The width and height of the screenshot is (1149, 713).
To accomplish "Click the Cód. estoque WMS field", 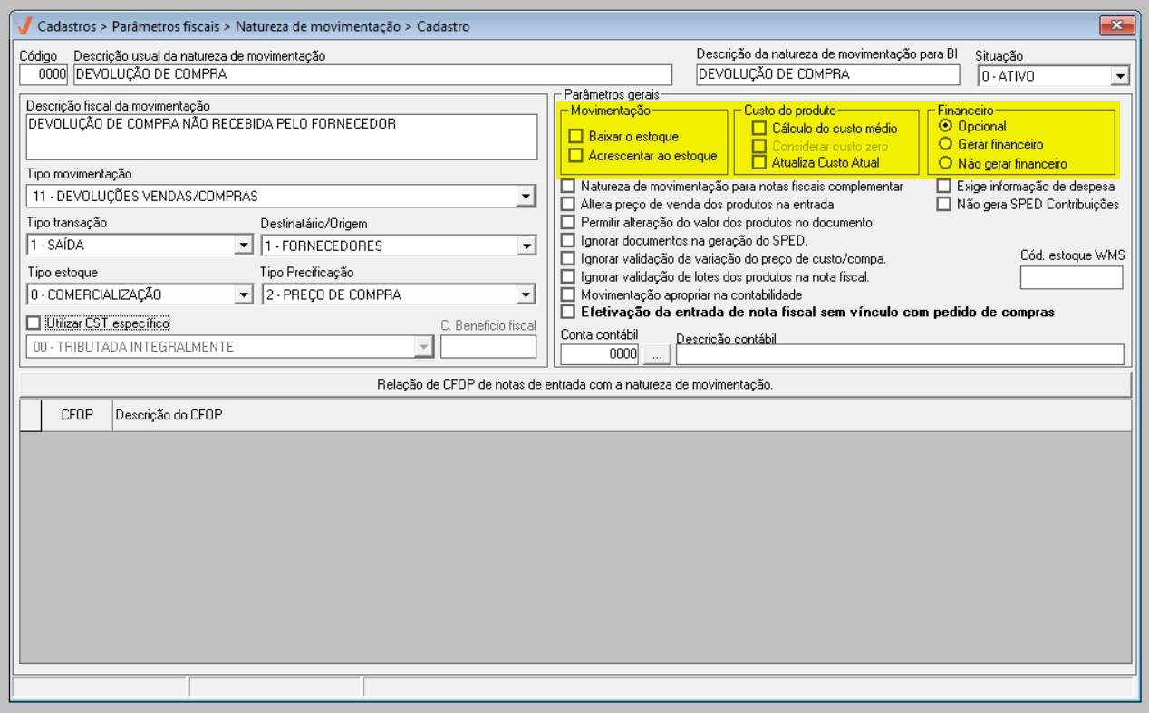I will tap(1071, 277).
